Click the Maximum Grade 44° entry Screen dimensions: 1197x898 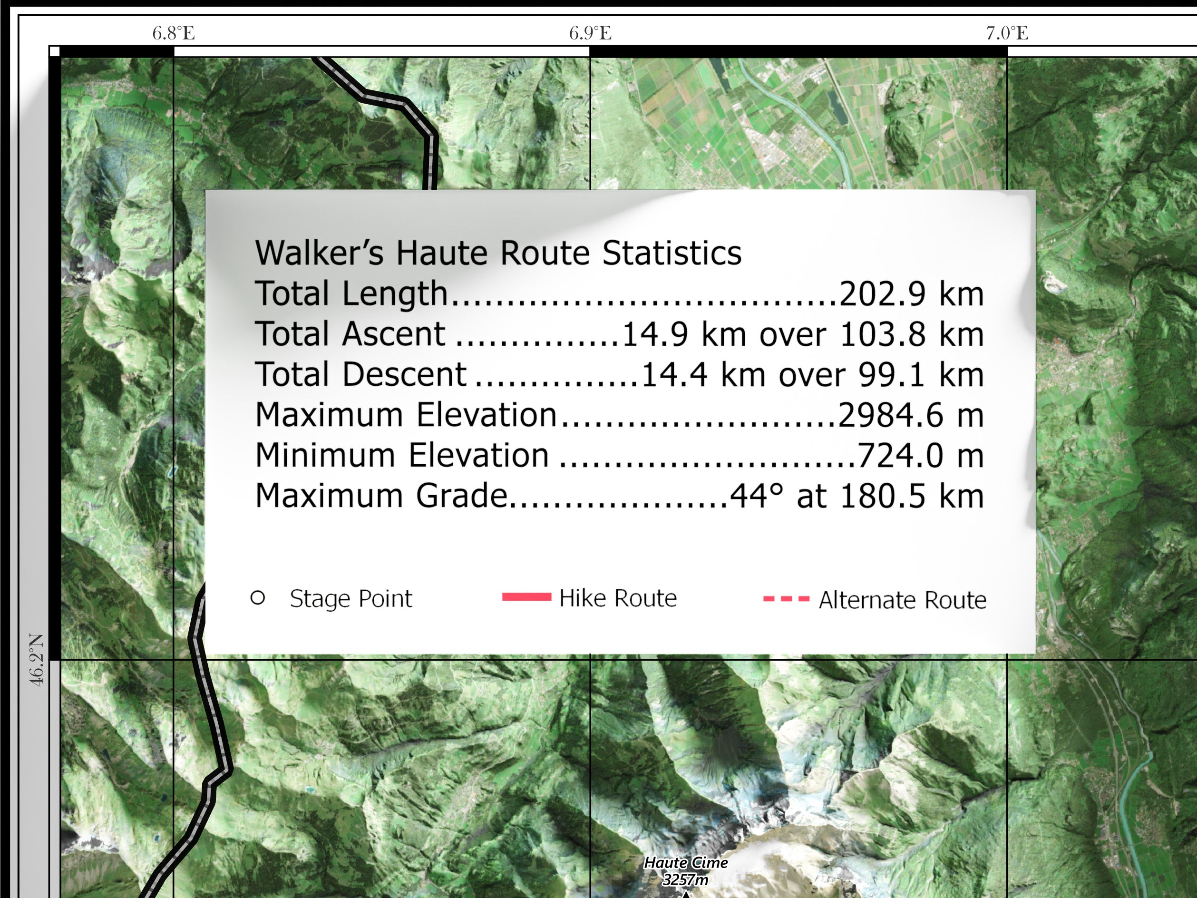(x=619, y=496)
